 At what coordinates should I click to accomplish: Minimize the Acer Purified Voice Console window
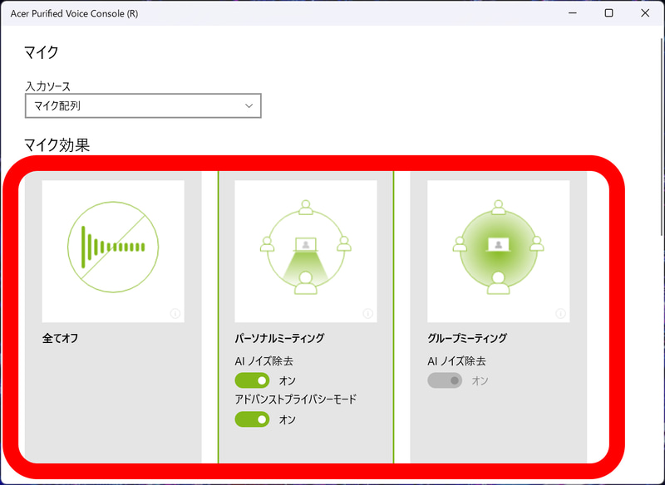(x=571, y=13)
